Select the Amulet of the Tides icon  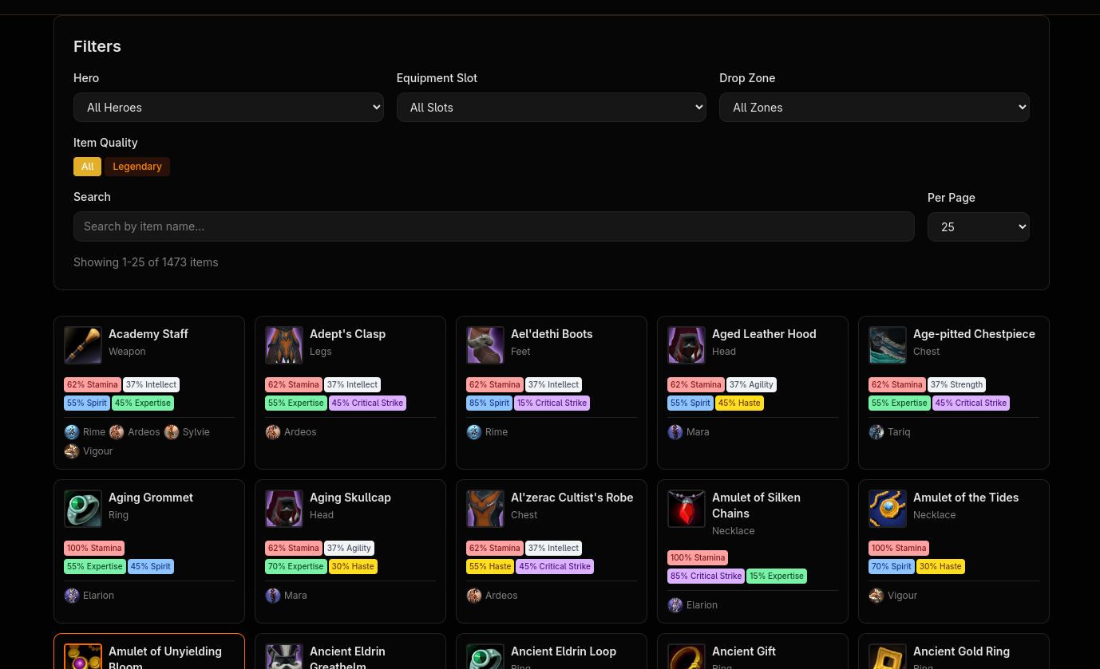[x=888, y=508]
